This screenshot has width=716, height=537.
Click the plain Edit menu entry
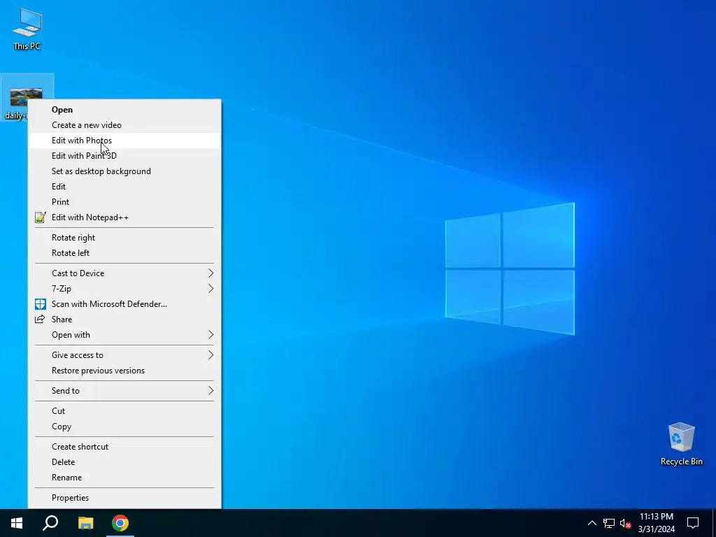click(124, 187)
